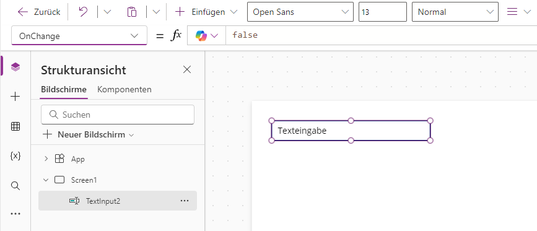Click the font size field showing 13
Screen dimensions: 537x231
click(383, 12)
